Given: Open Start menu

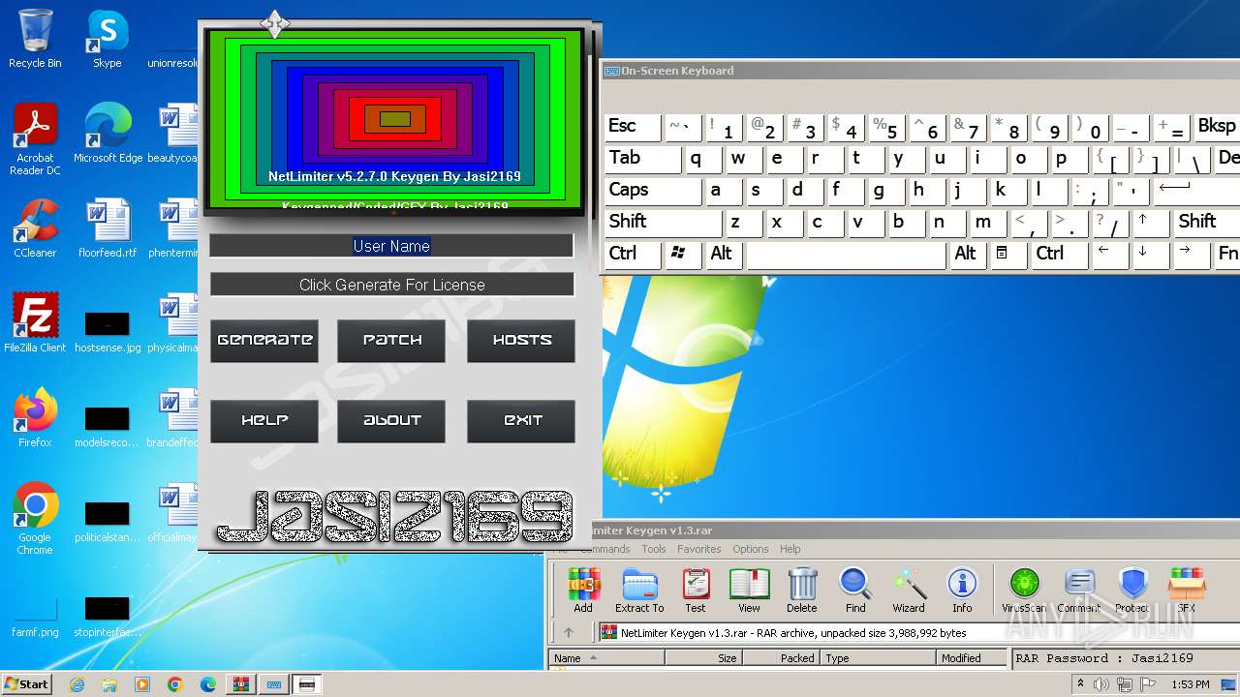Looking at the screenshot, I should click(x=27, y=684).
